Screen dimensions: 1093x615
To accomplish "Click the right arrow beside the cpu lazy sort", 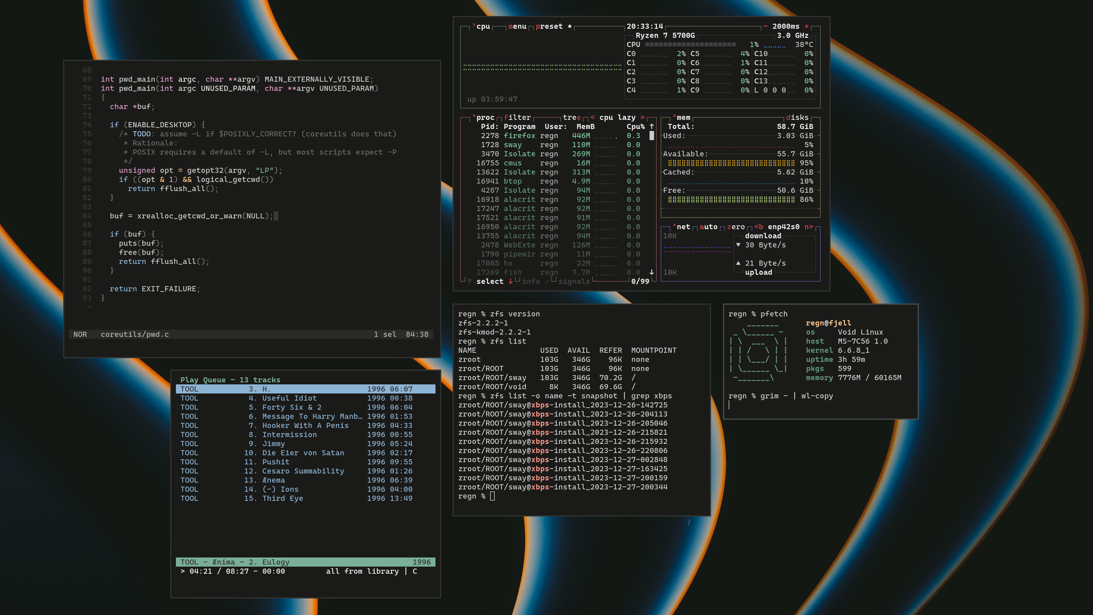I will point(644,118).
